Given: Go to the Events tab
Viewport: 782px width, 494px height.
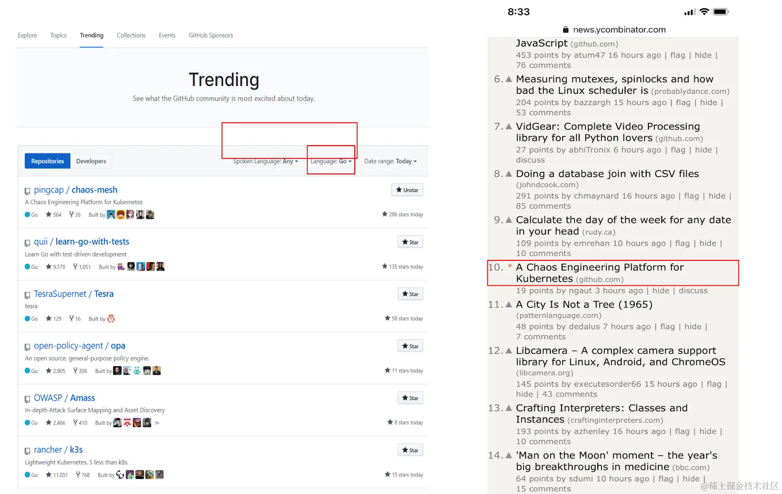Looking at the screenshot, I should (x=167, y=35).
